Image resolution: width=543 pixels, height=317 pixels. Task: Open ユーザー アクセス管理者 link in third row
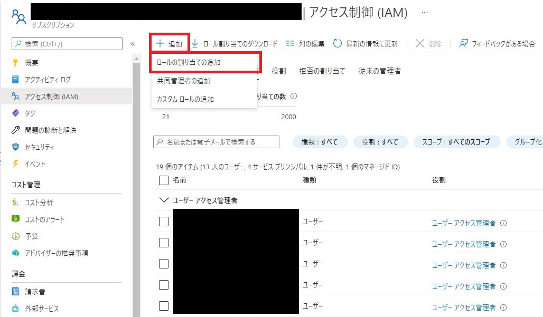tap(463, 265)
